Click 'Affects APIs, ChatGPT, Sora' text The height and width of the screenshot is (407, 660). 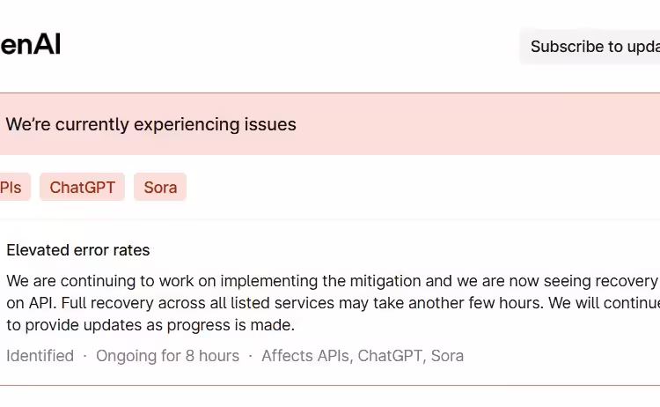[x=363, y=356]
